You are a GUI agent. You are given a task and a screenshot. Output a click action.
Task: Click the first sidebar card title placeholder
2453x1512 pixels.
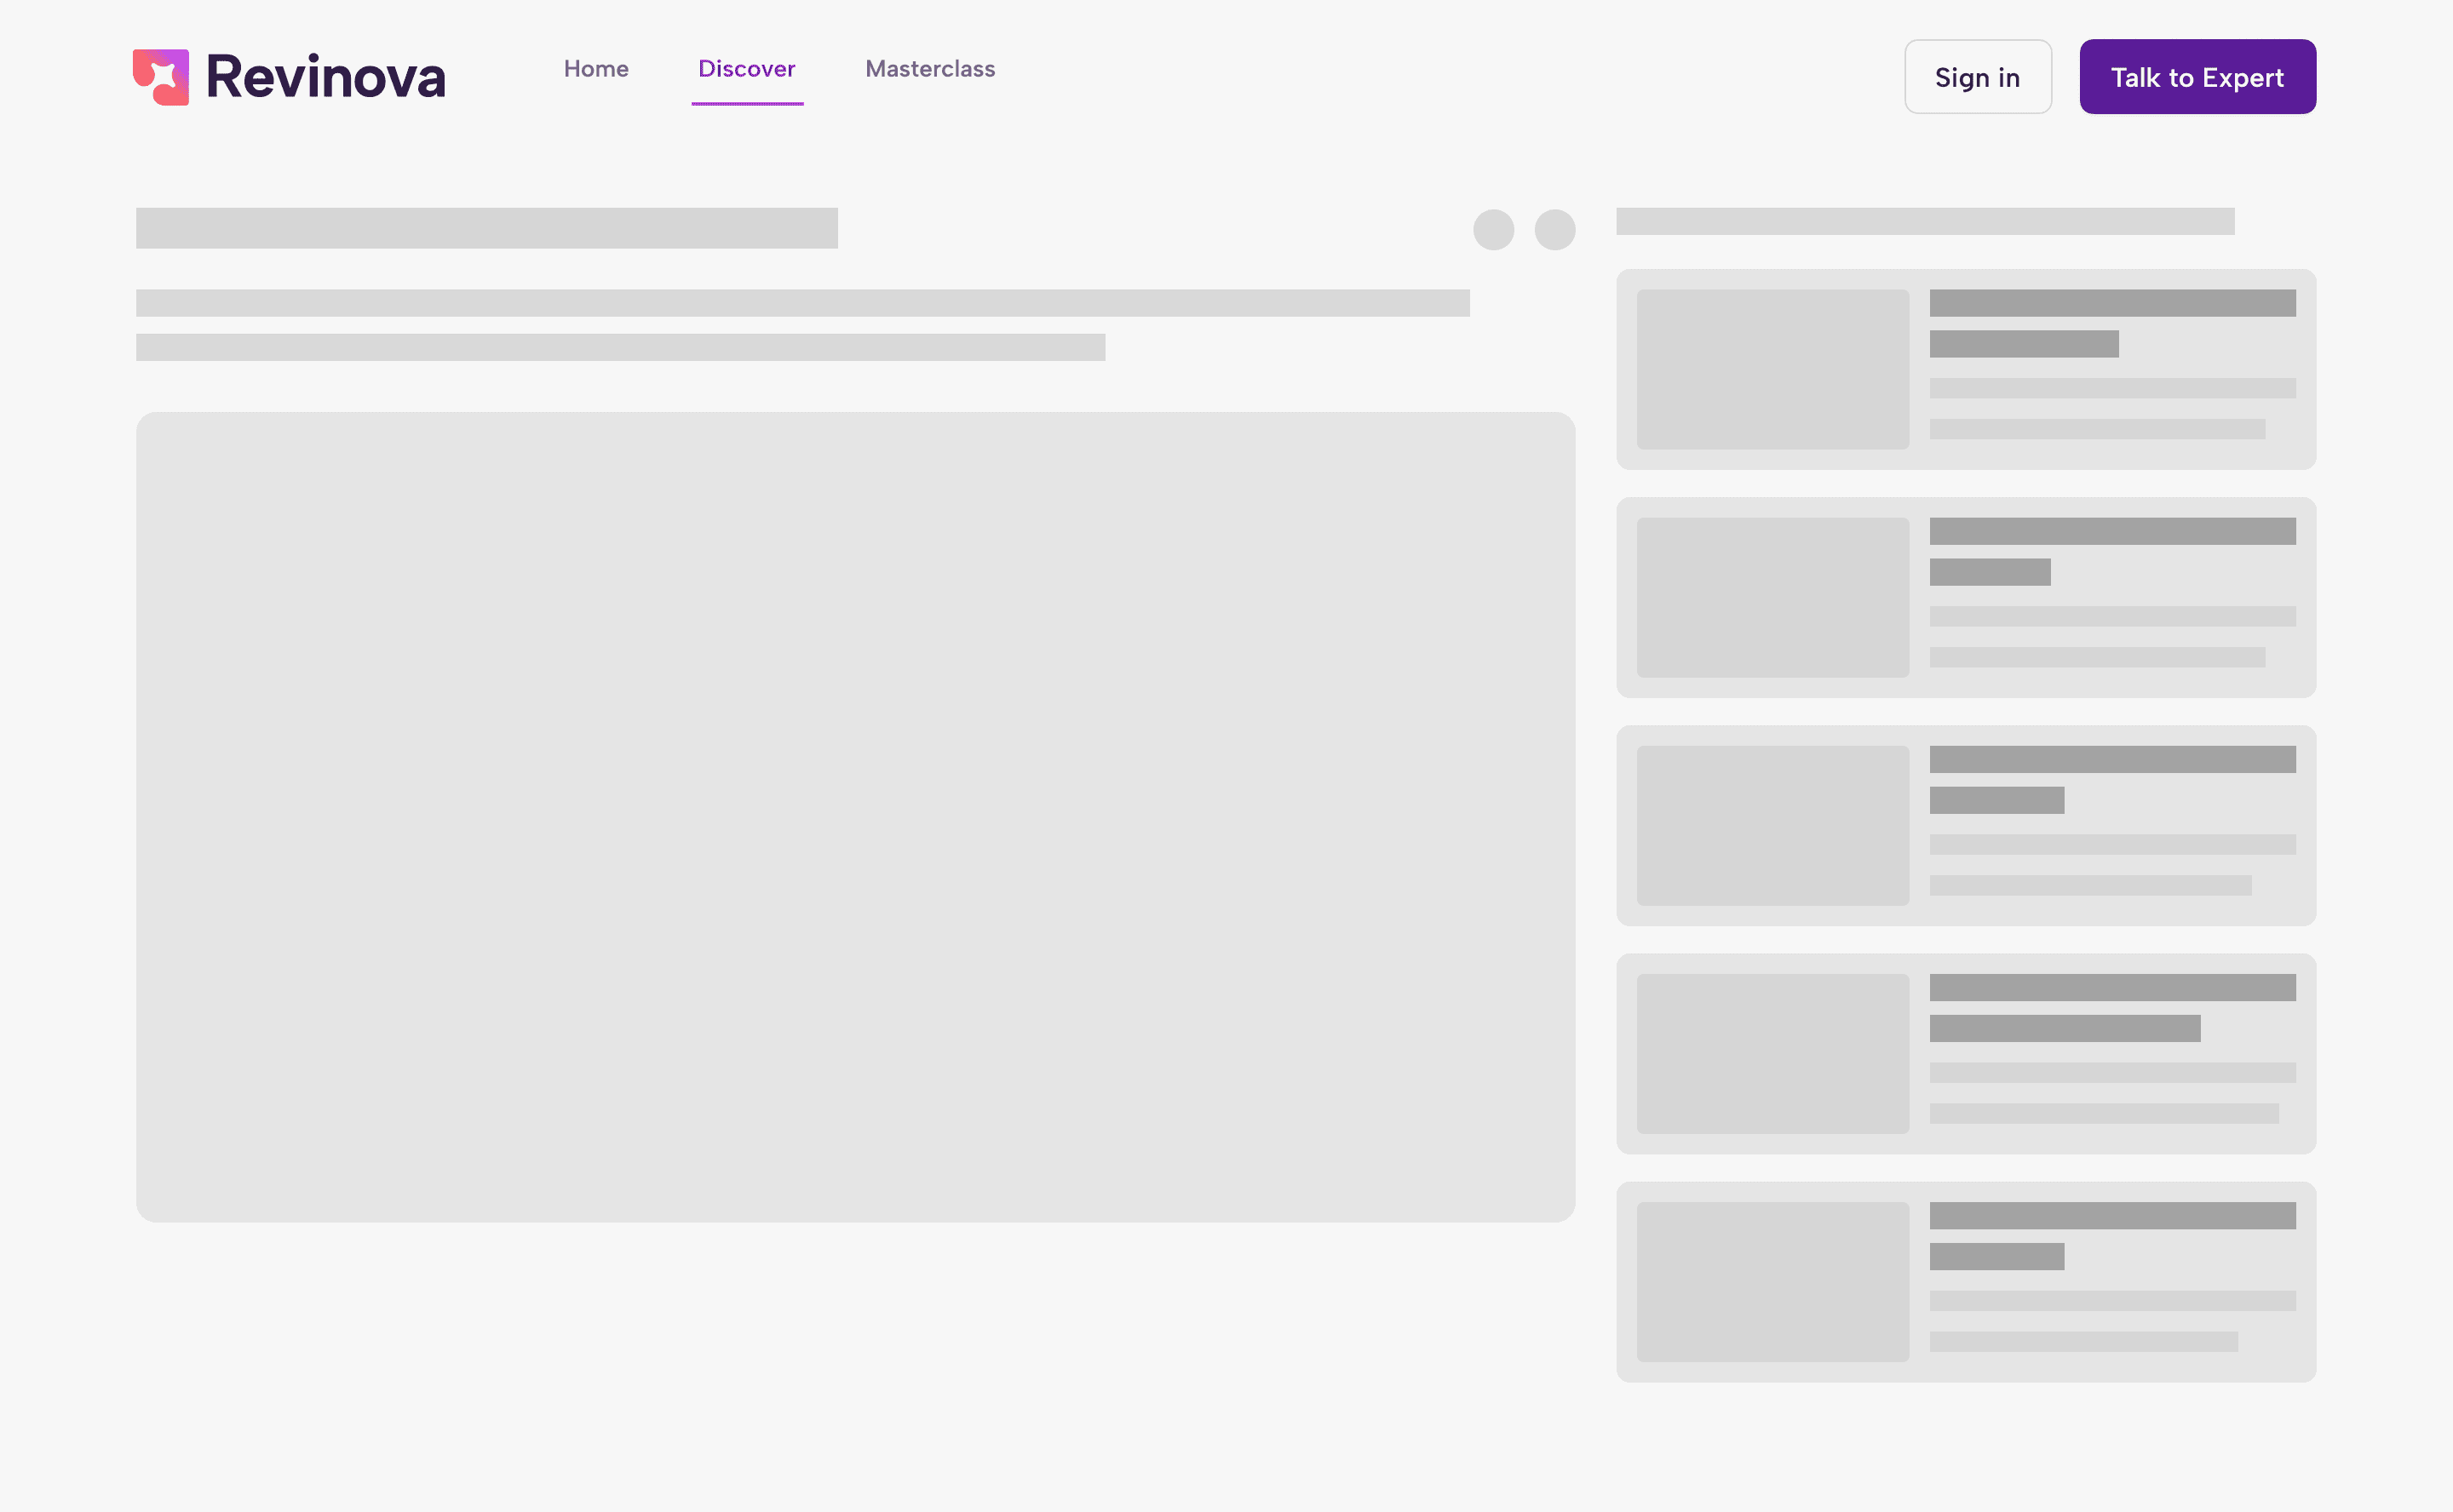click(x=2111, y=304)
